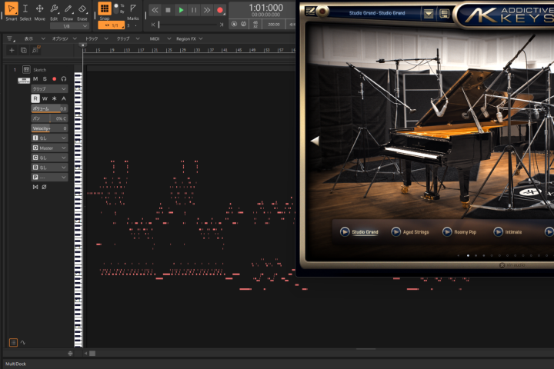Open the keyboard synth thumbnail on track 1
The height and width of the screenshot is (369, 554).
[24, 81]
